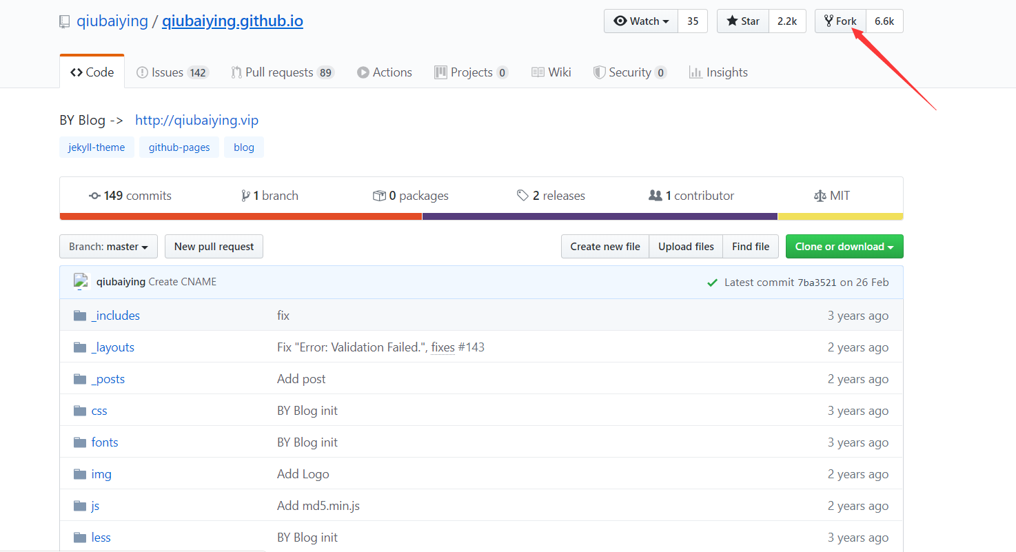Viewport: 1016px width, 552px height.
Task: Click the js folder icon
Action: (80, 506)
